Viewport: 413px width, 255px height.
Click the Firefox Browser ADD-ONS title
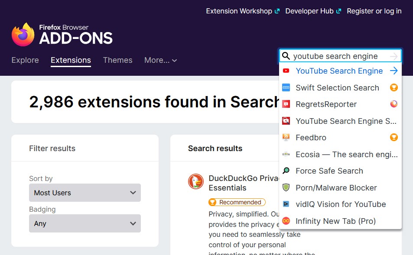pyautogui.click(x=76, y=35)
